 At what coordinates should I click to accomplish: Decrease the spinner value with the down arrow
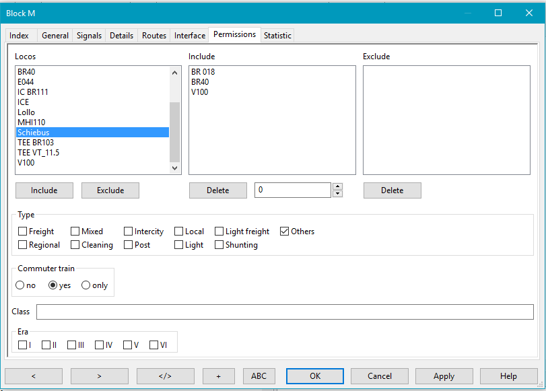coord(337,194)
